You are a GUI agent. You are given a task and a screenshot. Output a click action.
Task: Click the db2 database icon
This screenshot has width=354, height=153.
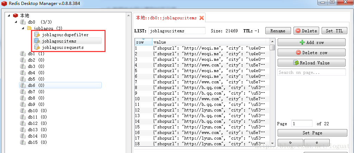tap(23, 60)
